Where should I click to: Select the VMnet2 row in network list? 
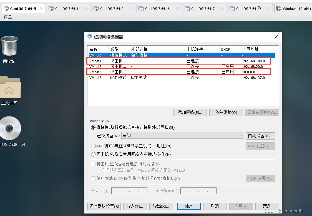tap(182, 66)
